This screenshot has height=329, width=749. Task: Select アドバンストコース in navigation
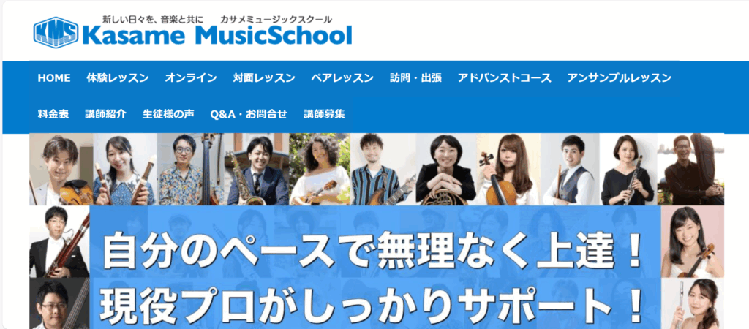coord(505,78)
